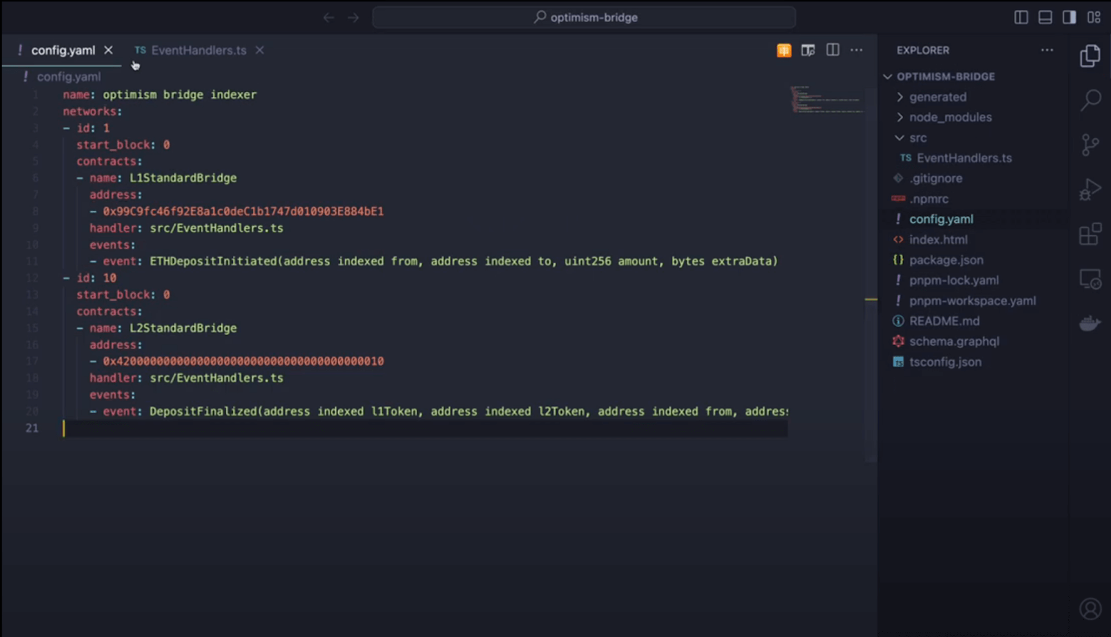Open the Accounts icon at bottom

1090,609
